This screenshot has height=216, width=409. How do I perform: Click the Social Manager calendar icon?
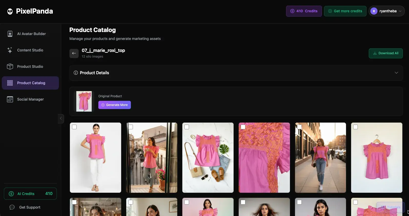coord(10,99)
